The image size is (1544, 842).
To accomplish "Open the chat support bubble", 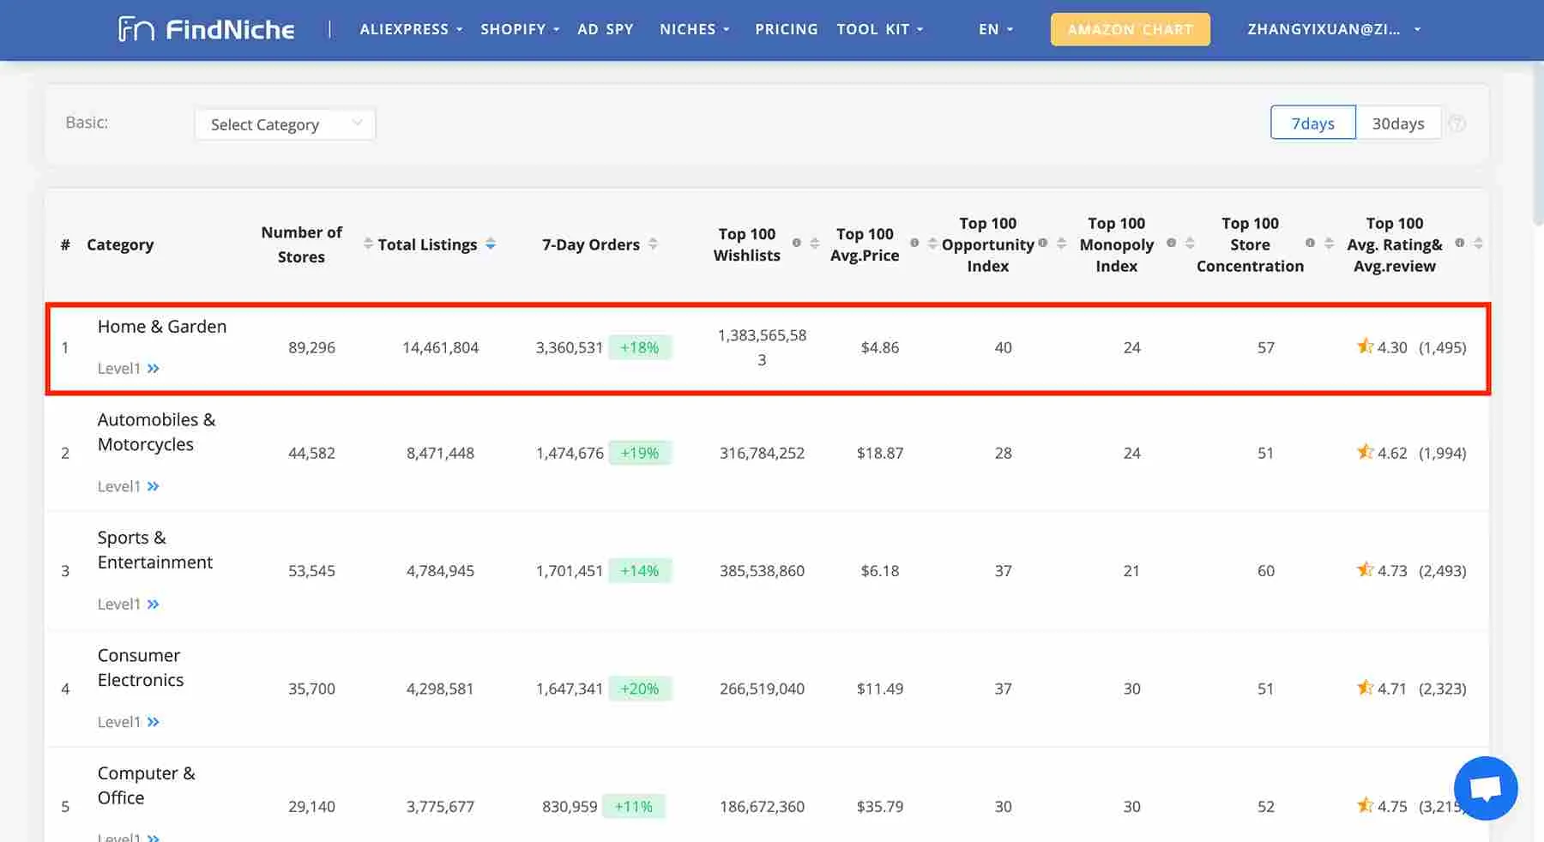I will pyautogui.click(x=1485, y=788).
